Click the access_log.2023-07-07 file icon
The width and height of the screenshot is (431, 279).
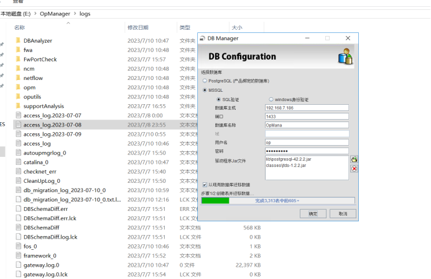tap(19, 115)
